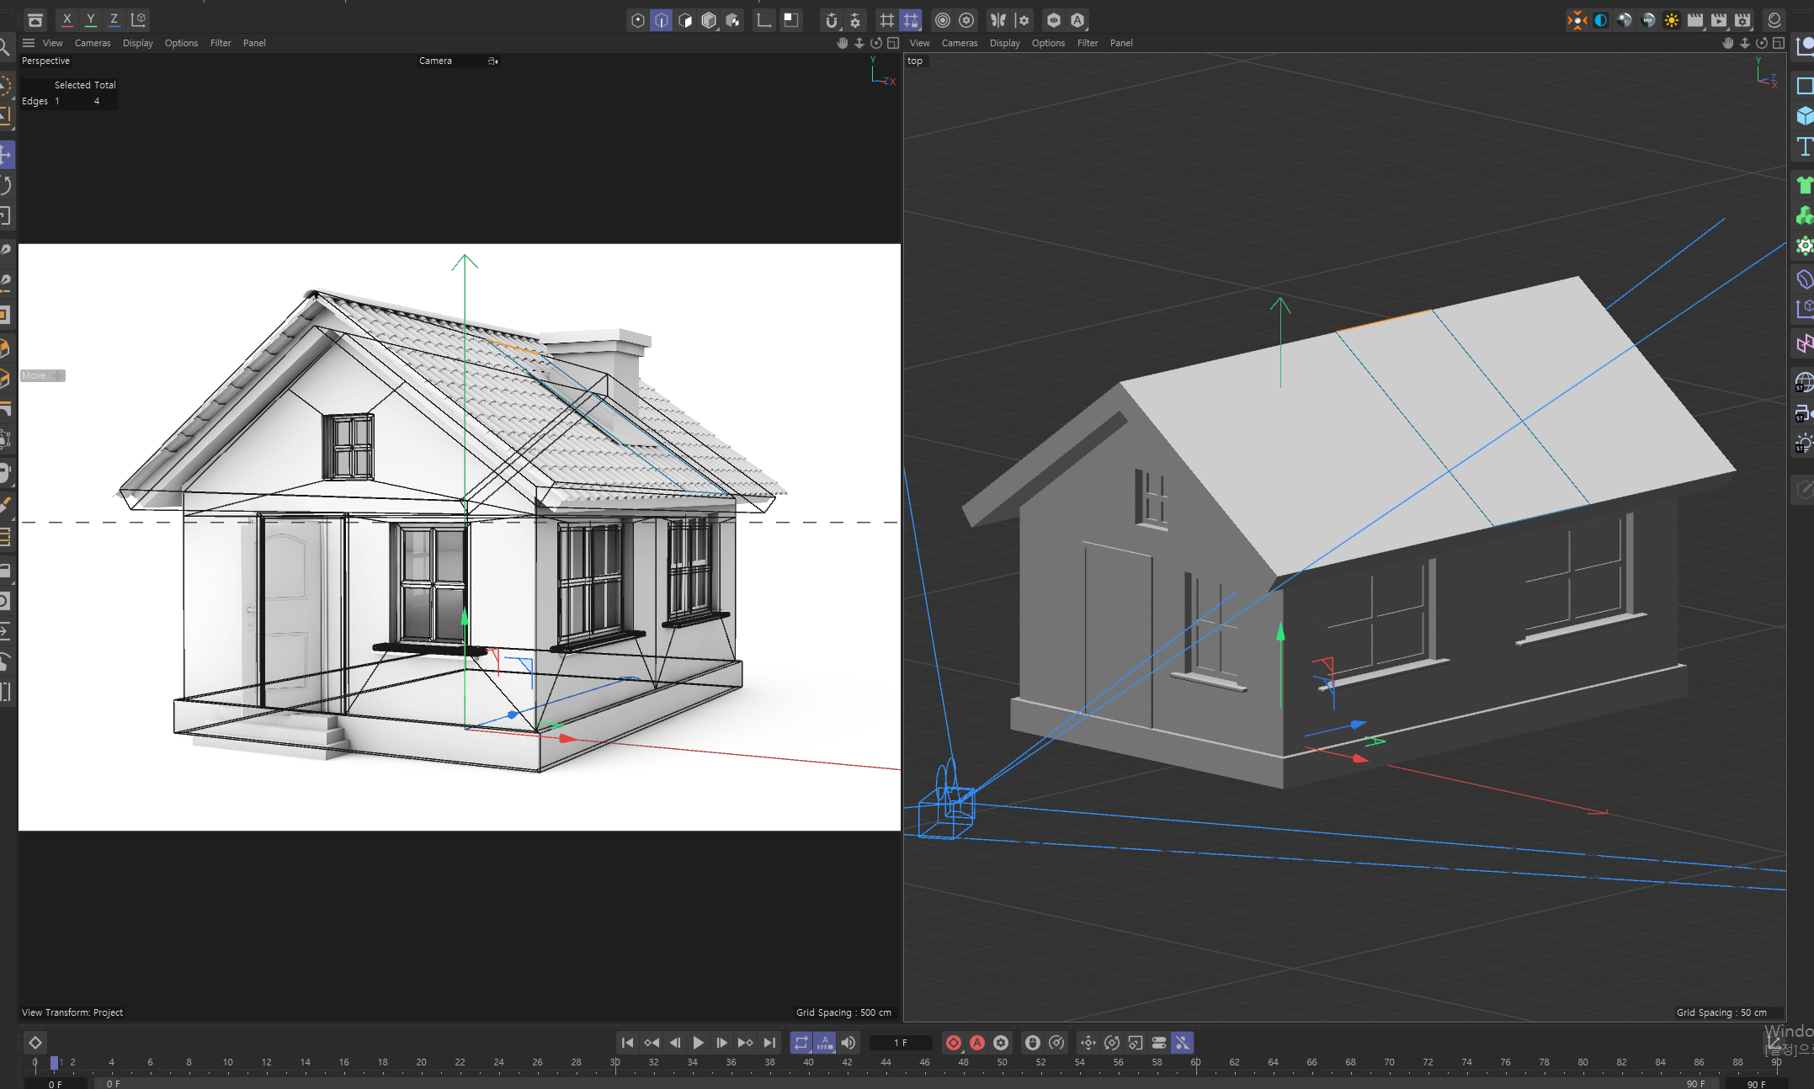Select Polygons mode icon
The height and width of the screenshot is (1089, 1814).
coord(685,20)
